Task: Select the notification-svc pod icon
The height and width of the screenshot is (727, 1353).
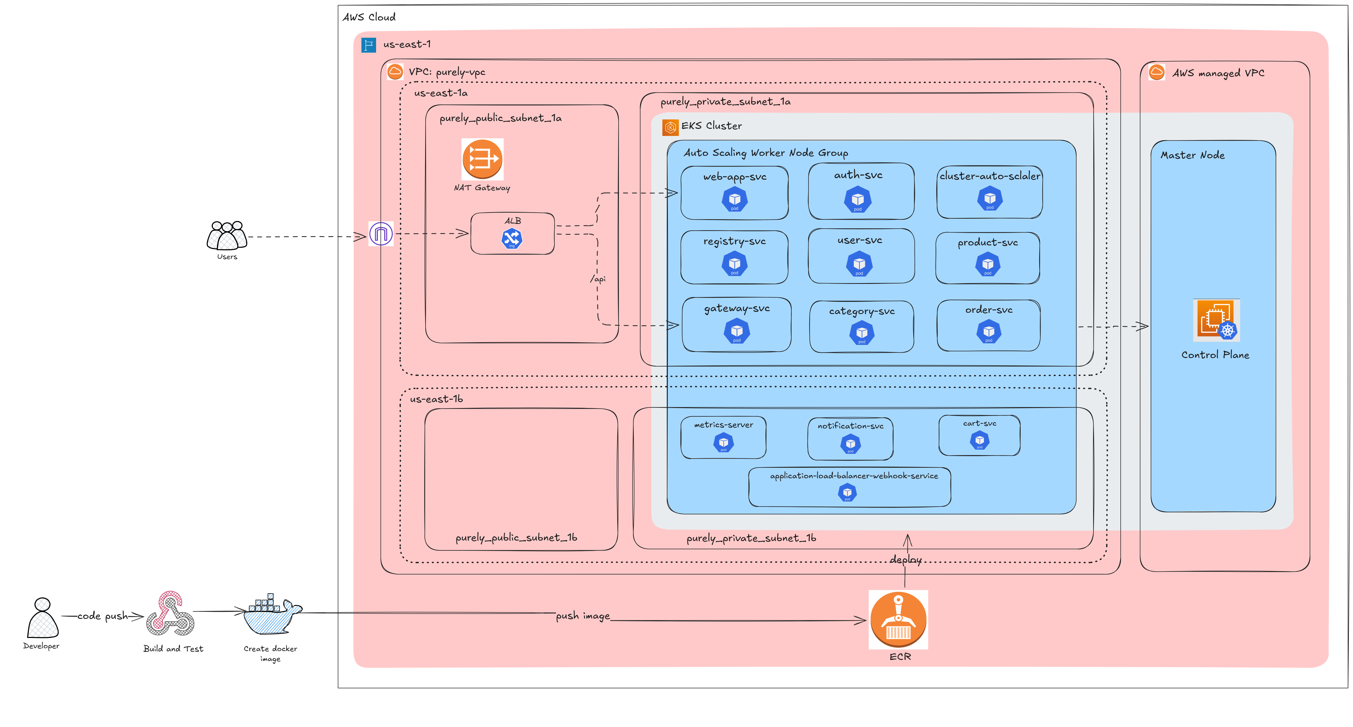Action: click(x=850, y=444)
